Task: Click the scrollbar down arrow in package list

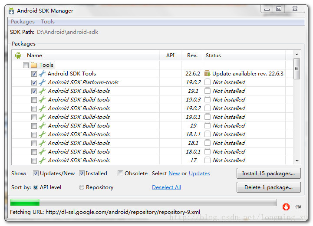Action: (297, 161)
